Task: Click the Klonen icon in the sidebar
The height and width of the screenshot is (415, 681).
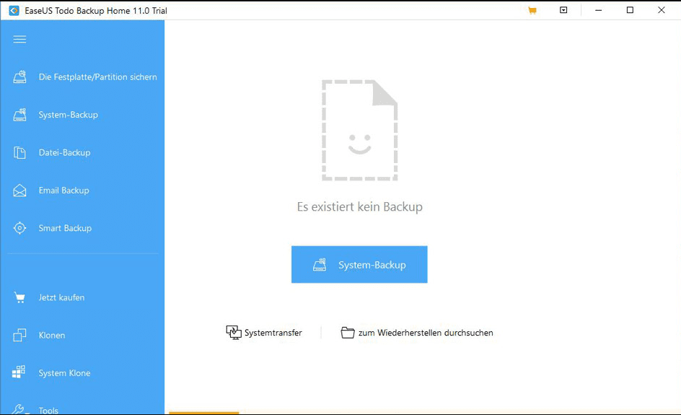Action: 19,335
